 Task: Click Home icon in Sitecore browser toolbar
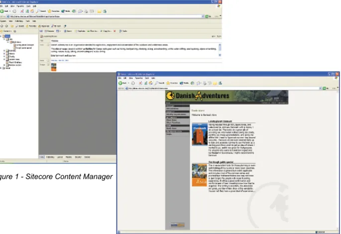[32, 11]
